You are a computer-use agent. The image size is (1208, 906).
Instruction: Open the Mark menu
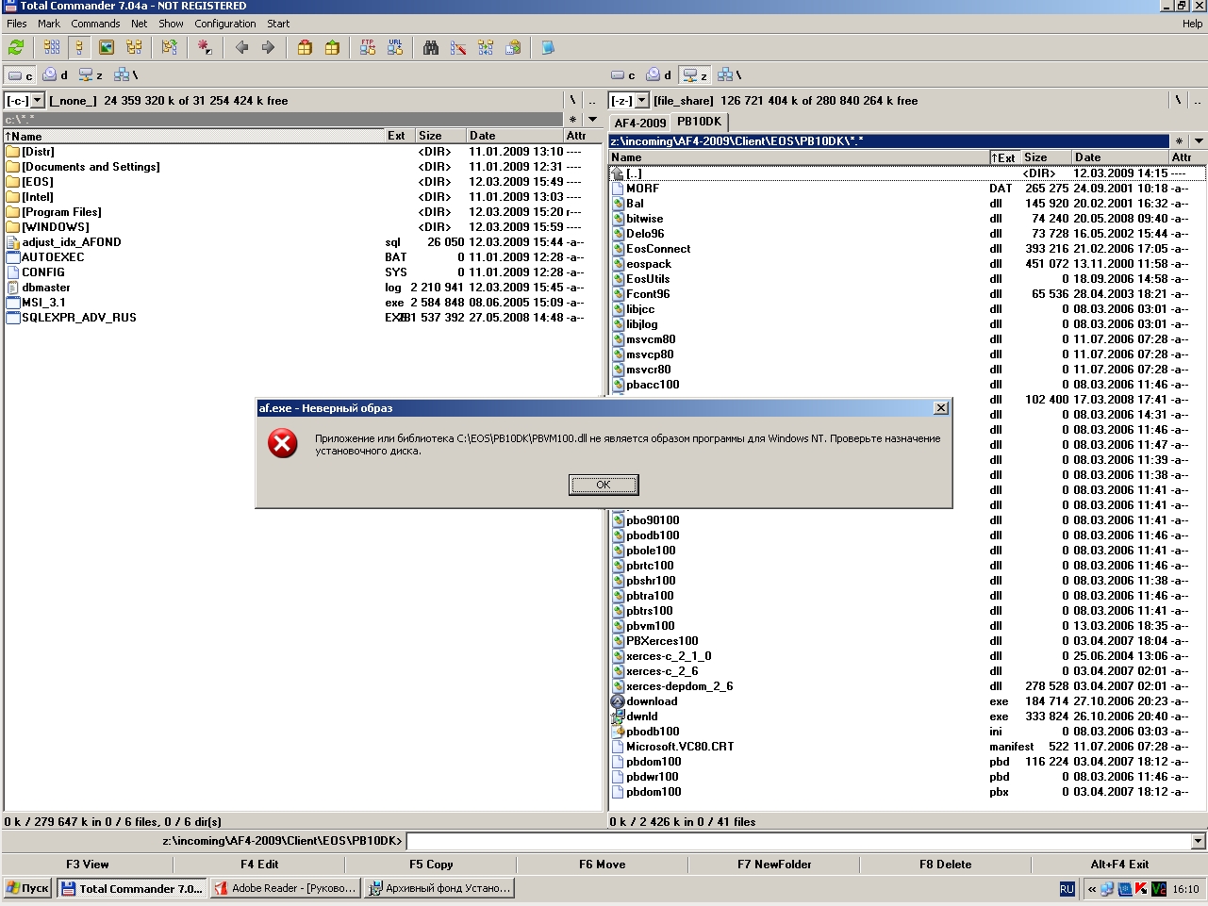(x=49, y=24)
